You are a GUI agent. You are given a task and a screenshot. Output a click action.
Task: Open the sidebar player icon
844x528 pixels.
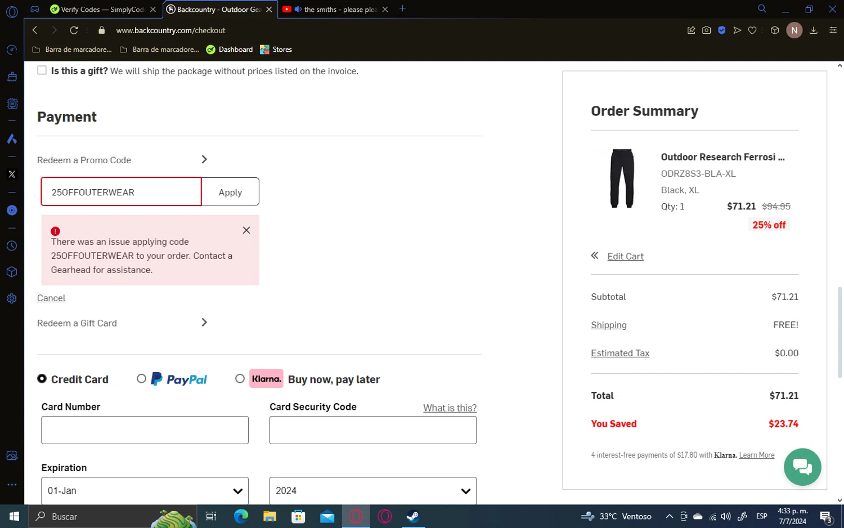pyautogui.click(x=12, y=211)
